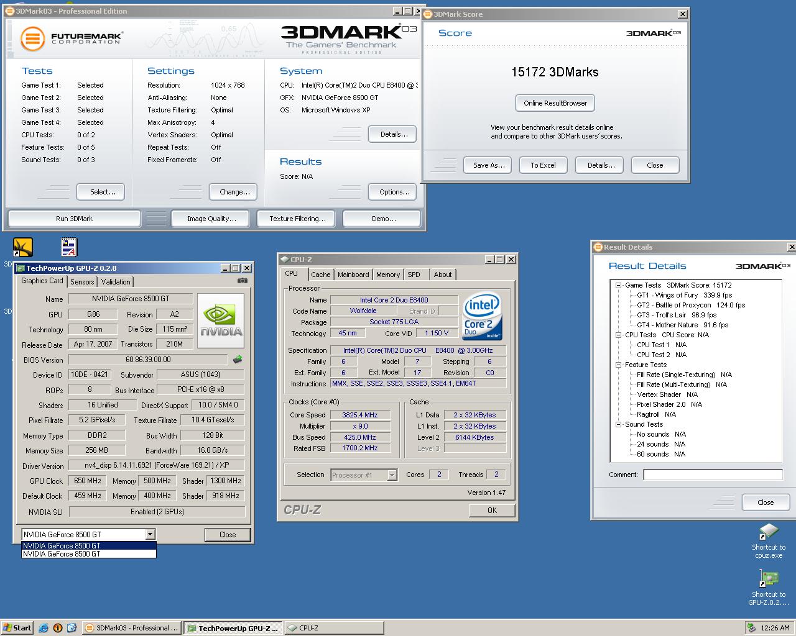Open the GPU selection dropdown arrow in GPU-Z
Viewport: 796px width, 636px height.
tap(150, 534)
